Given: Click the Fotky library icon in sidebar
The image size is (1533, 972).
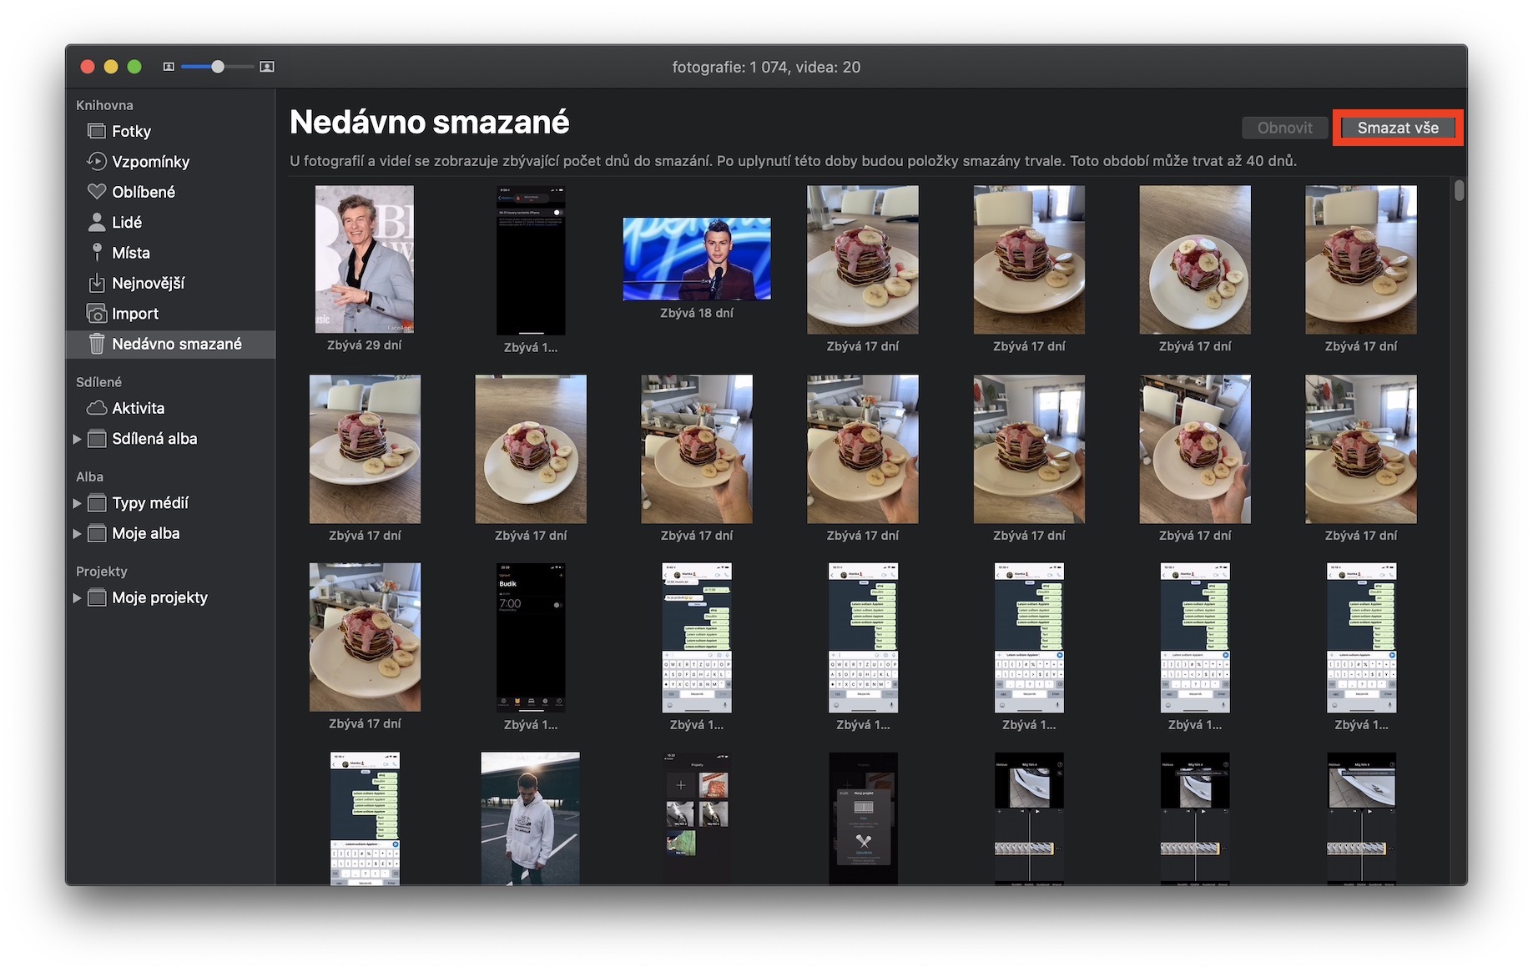Looking at the screenshot, I should pos(97,131).
